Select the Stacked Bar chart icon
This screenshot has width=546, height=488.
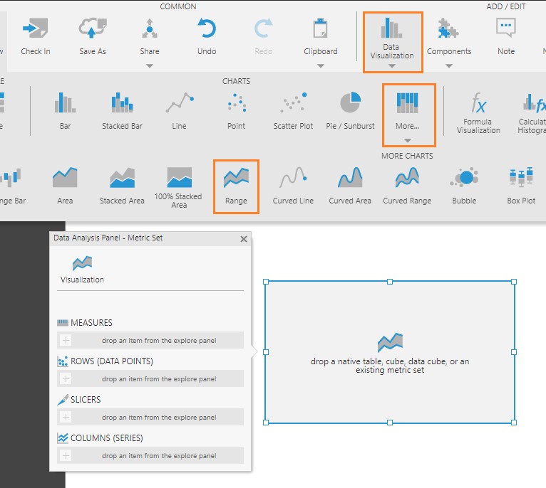point(122,104)
